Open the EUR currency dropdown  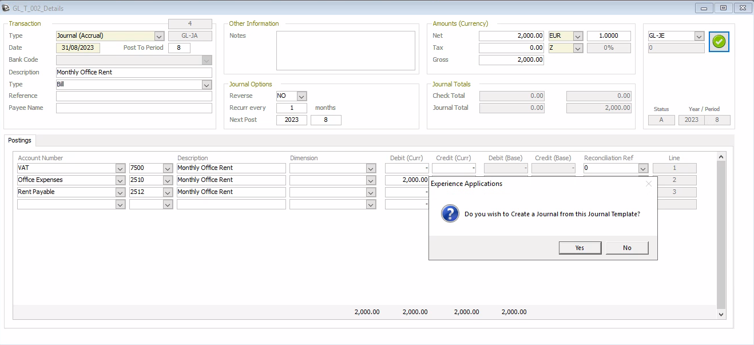pyautogui.click(x=579, y=35)
